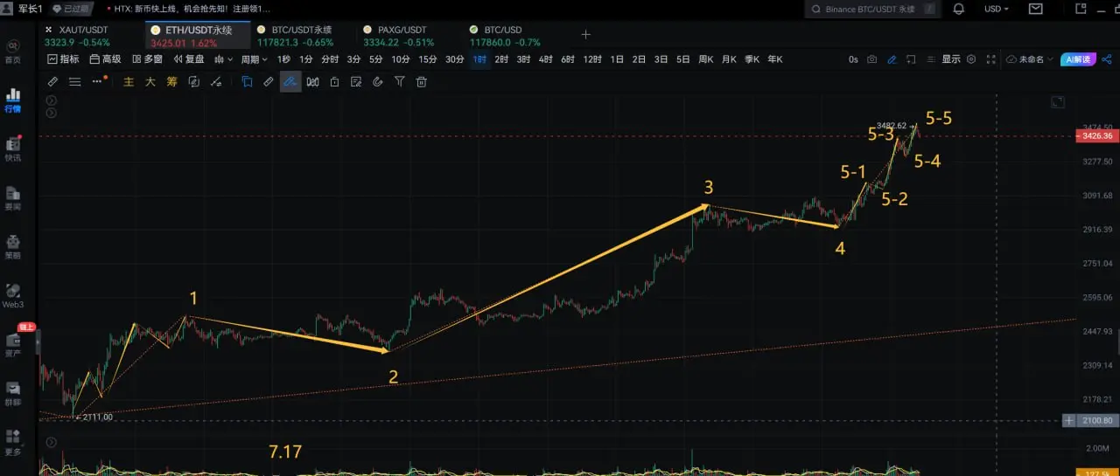
Task: Collapse the upper chart pane arrow
Action: (x=51, y=100)
